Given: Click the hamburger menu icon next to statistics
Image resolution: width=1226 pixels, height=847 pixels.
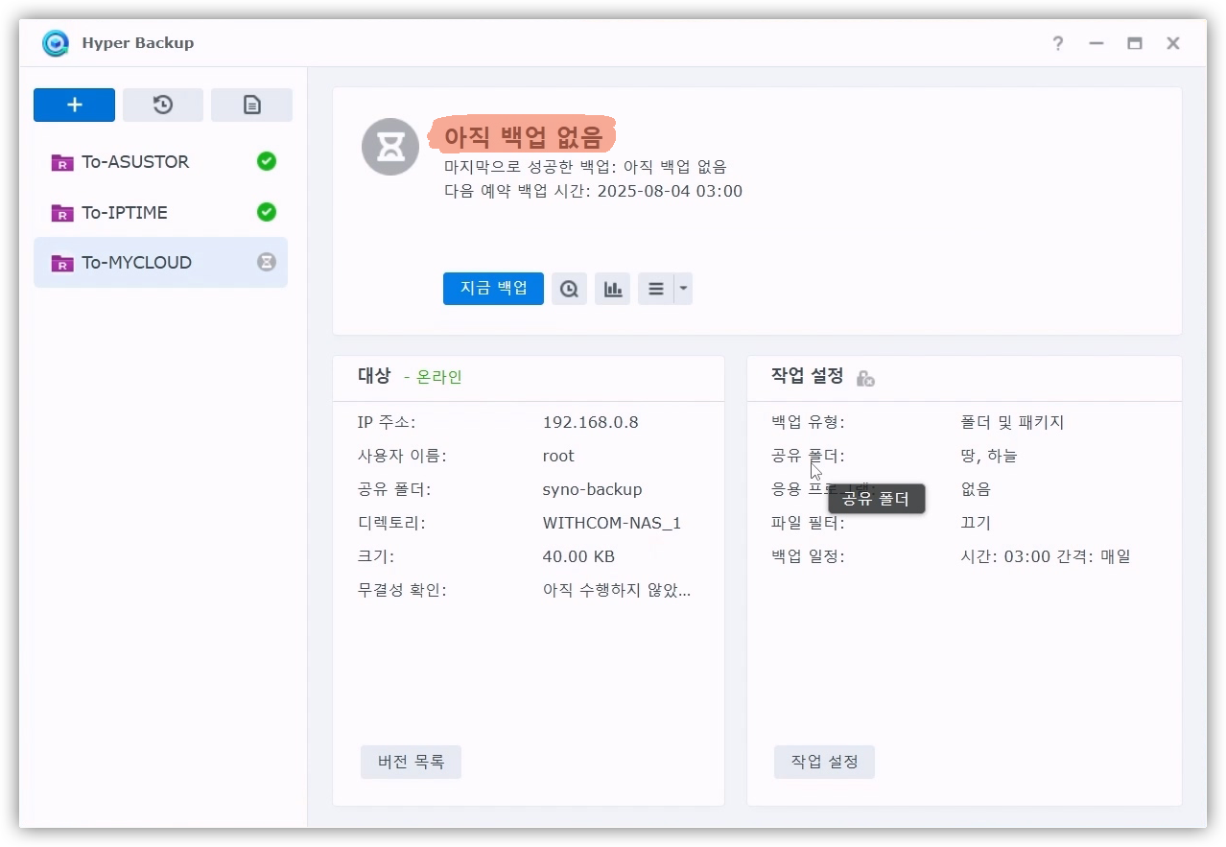Looking at the screenshot, I should click(656, 289).
